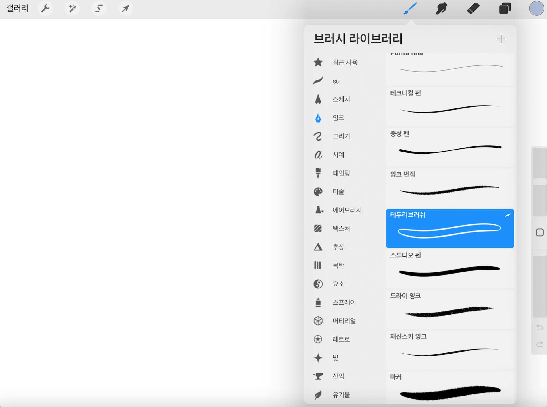Open the Actions wrench menu
Image resolution: width=547 pixels, height=407 pixels.
click(x=45, y=8)
